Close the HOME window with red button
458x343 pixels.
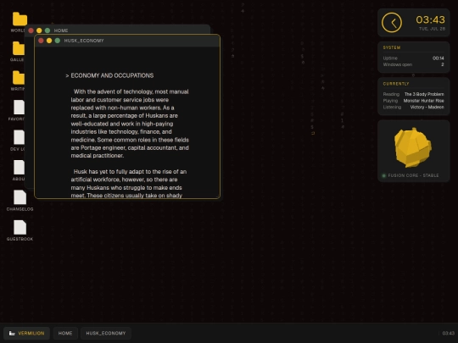31,30
